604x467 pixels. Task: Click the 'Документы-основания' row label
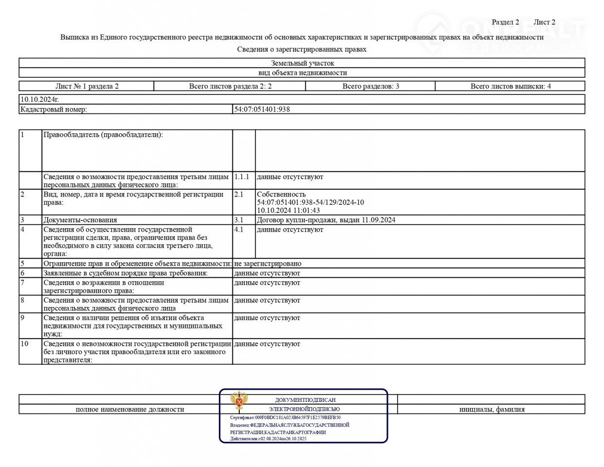click(x=80, y=220)
